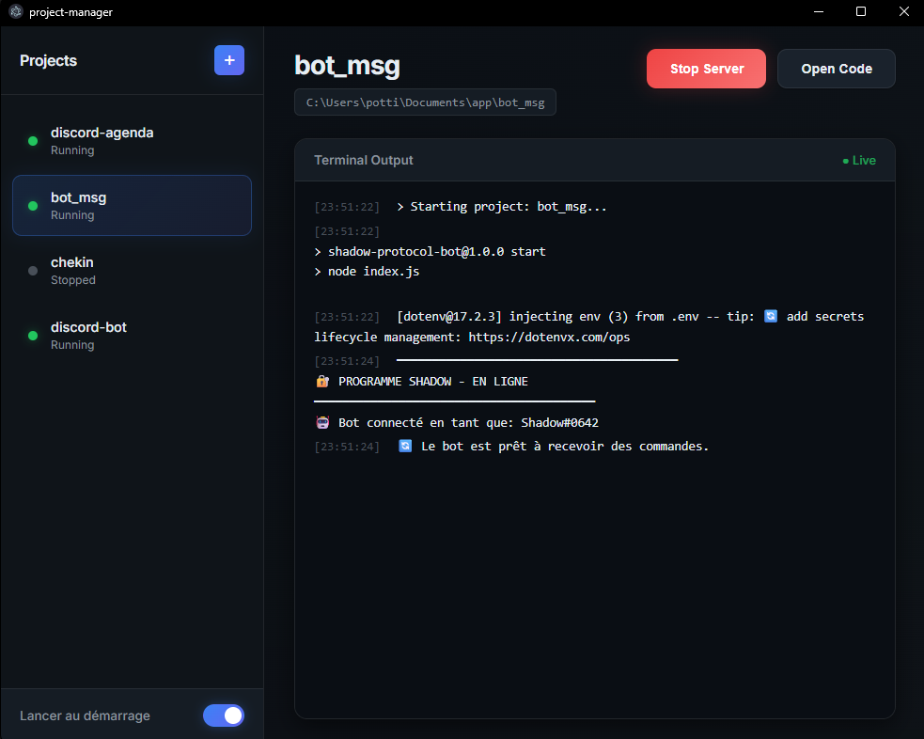Click the Projects sidebar header

pyautogui.click(x=48, y=60)
